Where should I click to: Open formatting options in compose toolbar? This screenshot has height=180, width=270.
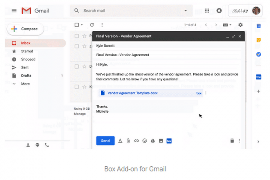[120, 141]
